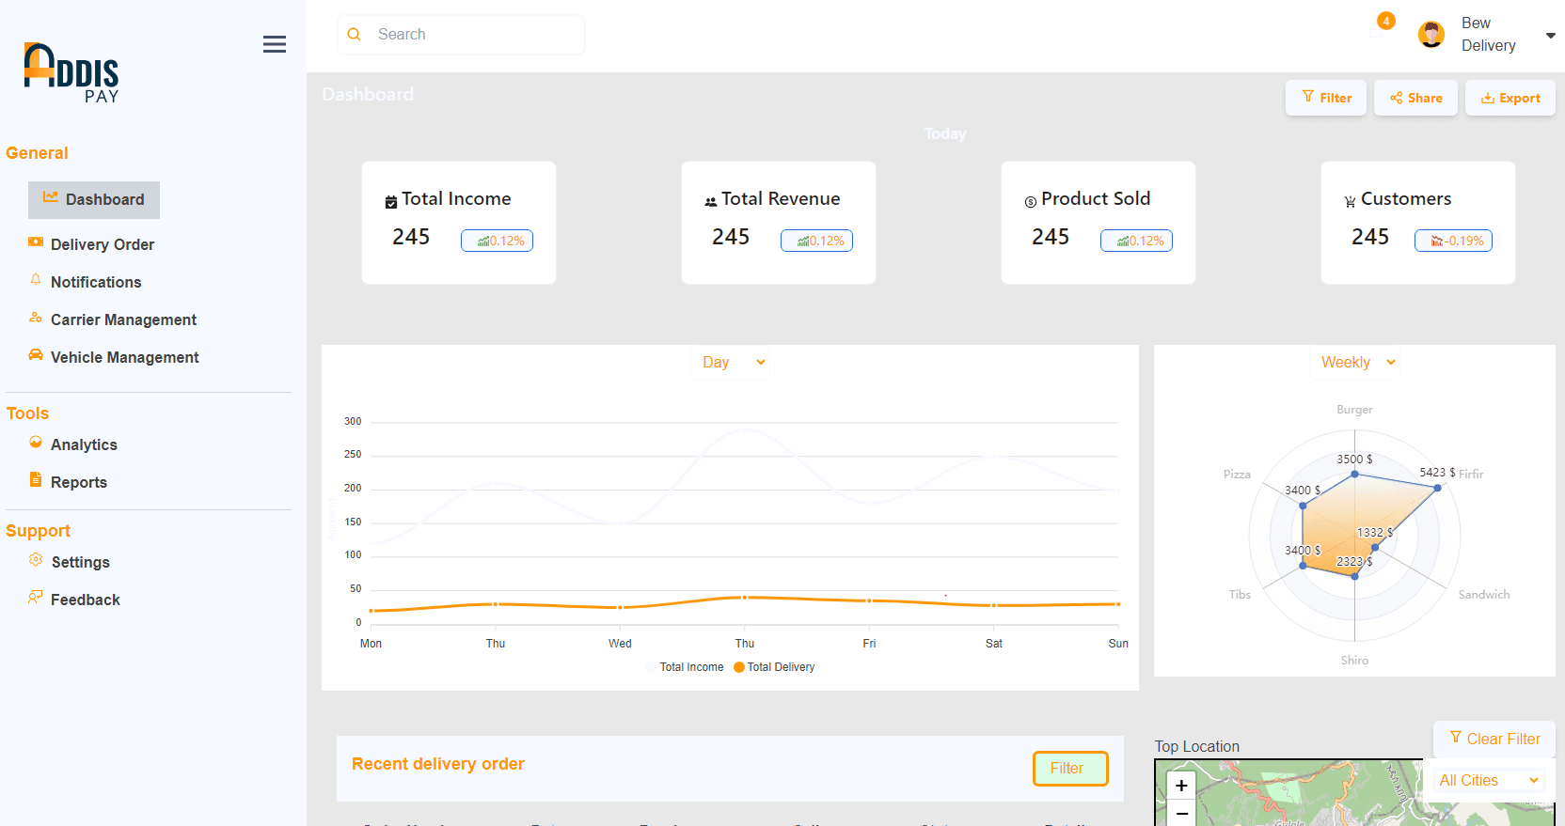Toggle Total Delivery legend item
1565x826 pixels.
[774, 667]
